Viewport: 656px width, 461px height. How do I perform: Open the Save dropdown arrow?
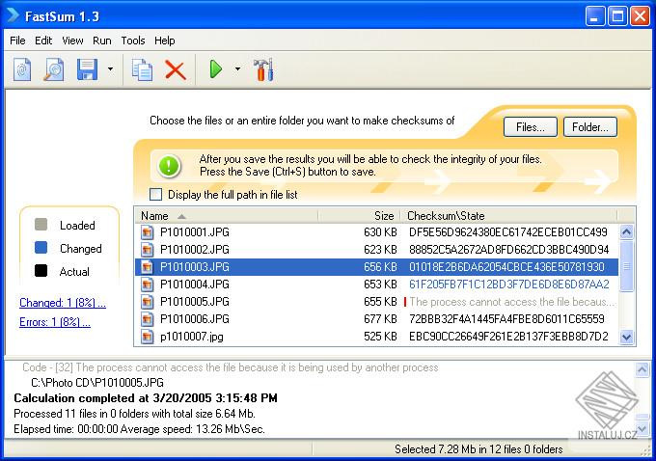tap(110, 69)
